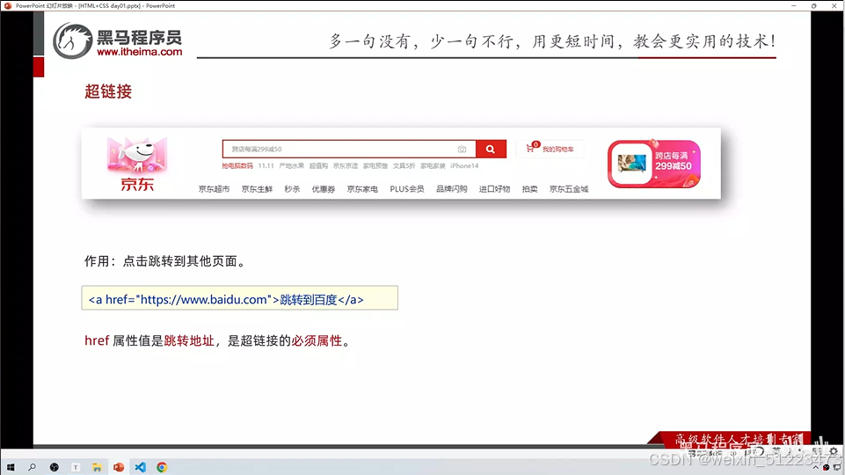
Task: Click the shopping cart icon in JD banner
Action: (x=530, y=149)
